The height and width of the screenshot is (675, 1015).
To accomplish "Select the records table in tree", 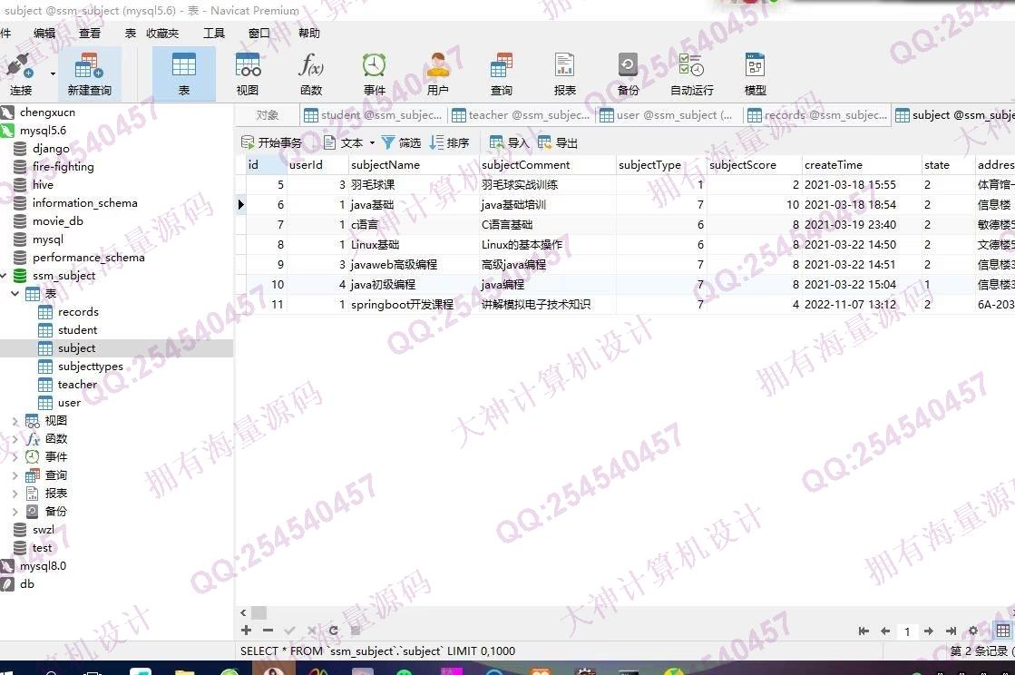I will (x=78, y=312).
